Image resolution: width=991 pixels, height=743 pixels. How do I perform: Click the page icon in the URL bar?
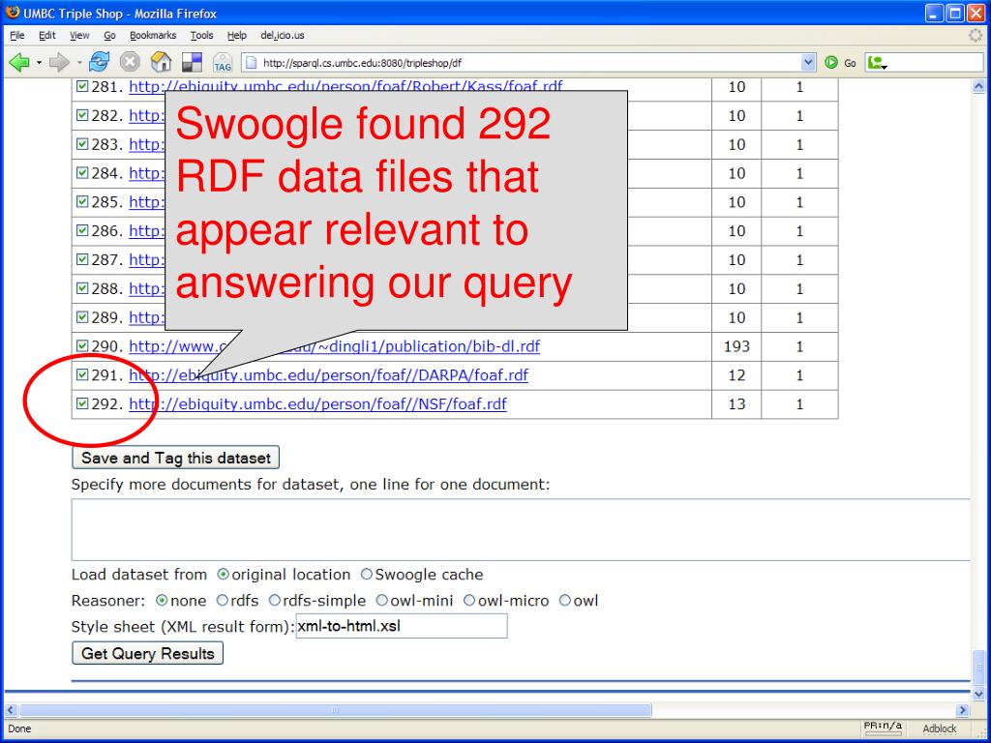(251, 63)
